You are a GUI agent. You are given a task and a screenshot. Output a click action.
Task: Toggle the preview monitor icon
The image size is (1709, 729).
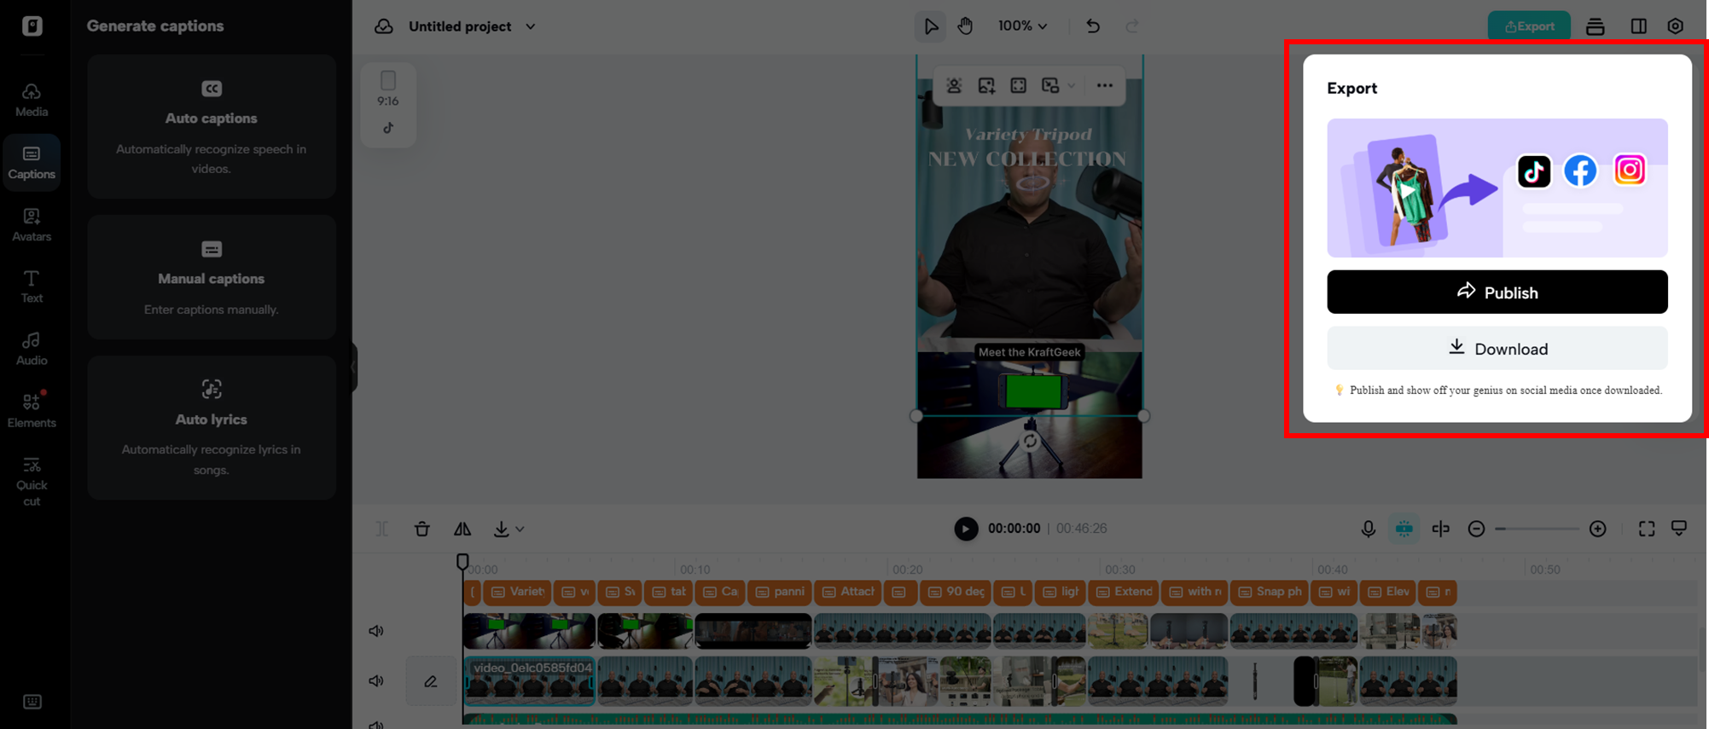[1679, 529]
